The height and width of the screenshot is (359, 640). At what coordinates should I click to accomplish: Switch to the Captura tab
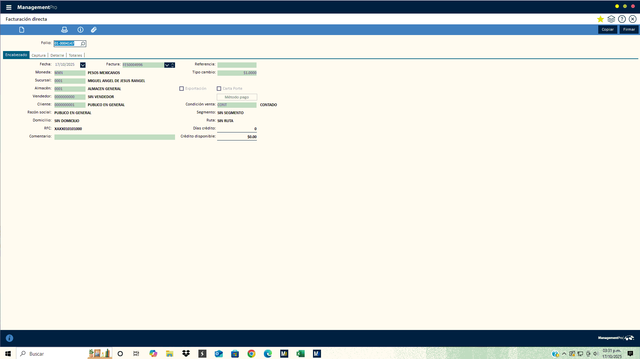click(x=38, y=55)
